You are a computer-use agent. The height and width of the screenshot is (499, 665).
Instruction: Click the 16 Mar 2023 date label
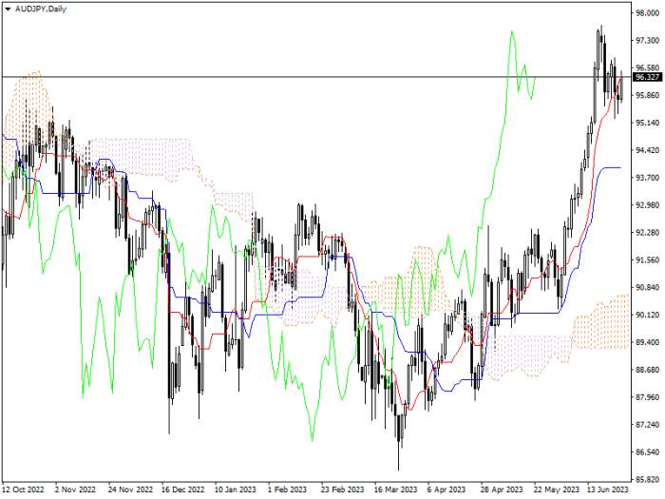(x=395, y=489)
